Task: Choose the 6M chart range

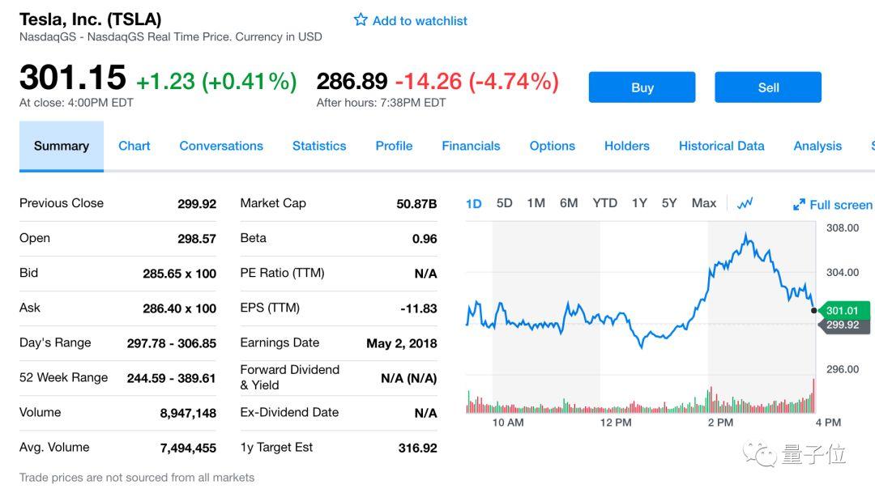Action: tap(569, 203)
